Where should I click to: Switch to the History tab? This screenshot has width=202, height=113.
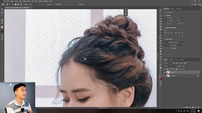point(181,60)
